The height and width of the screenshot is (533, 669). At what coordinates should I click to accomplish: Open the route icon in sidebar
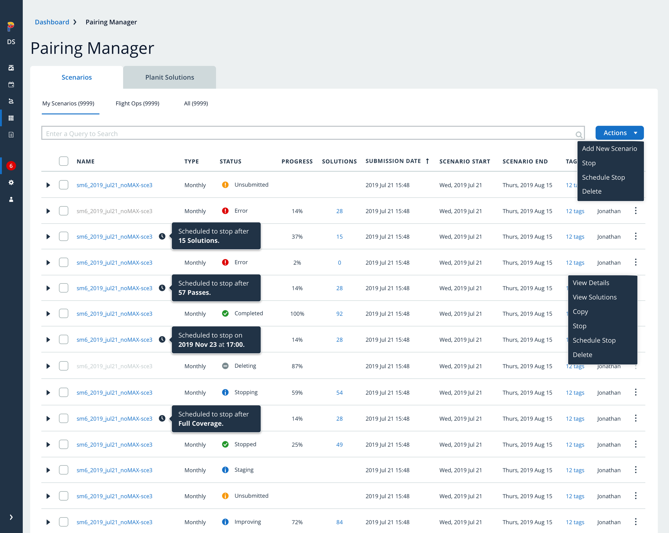11,101
